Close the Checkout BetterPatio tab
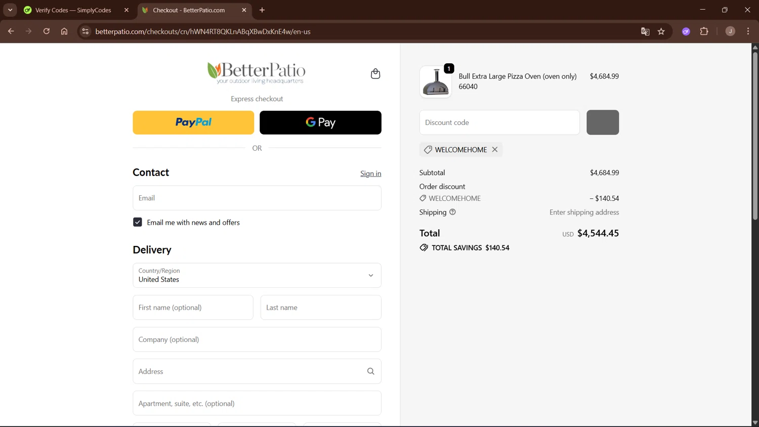 click(244, 10)
